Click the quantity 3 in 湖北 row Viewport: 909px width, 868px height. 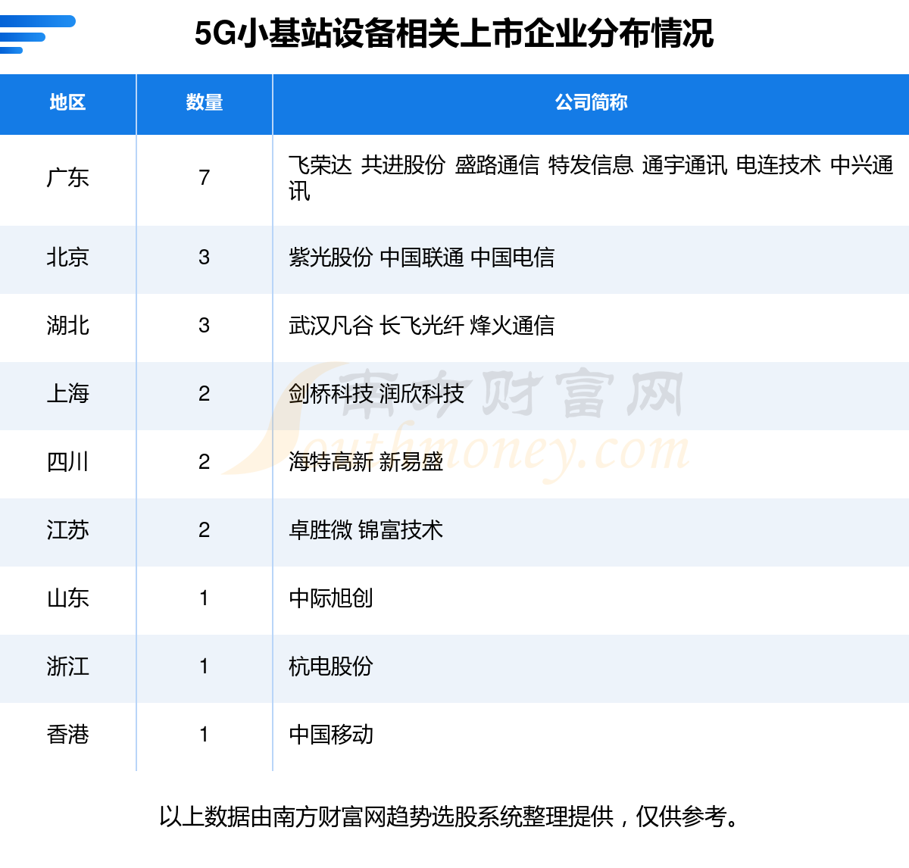204,326
